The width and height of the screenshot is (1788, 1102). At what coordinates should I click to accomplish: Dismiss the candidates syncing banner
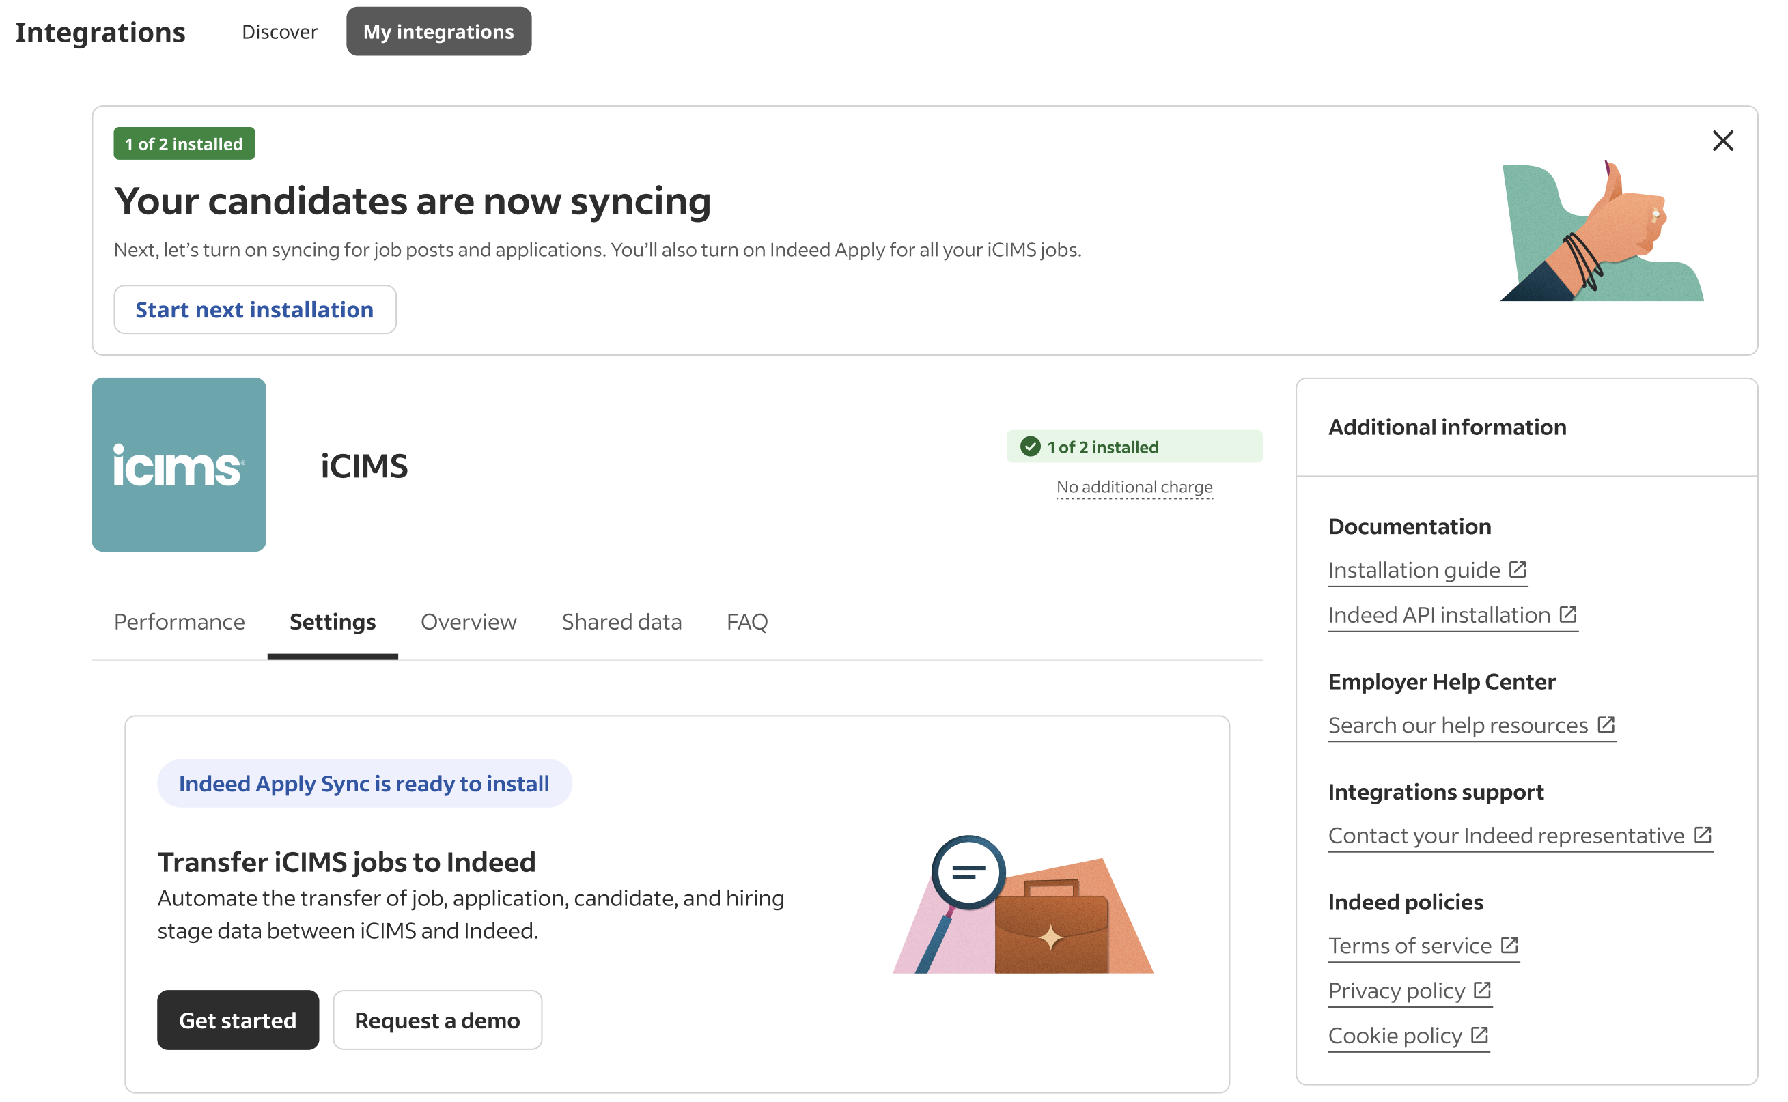[1722, 141]
